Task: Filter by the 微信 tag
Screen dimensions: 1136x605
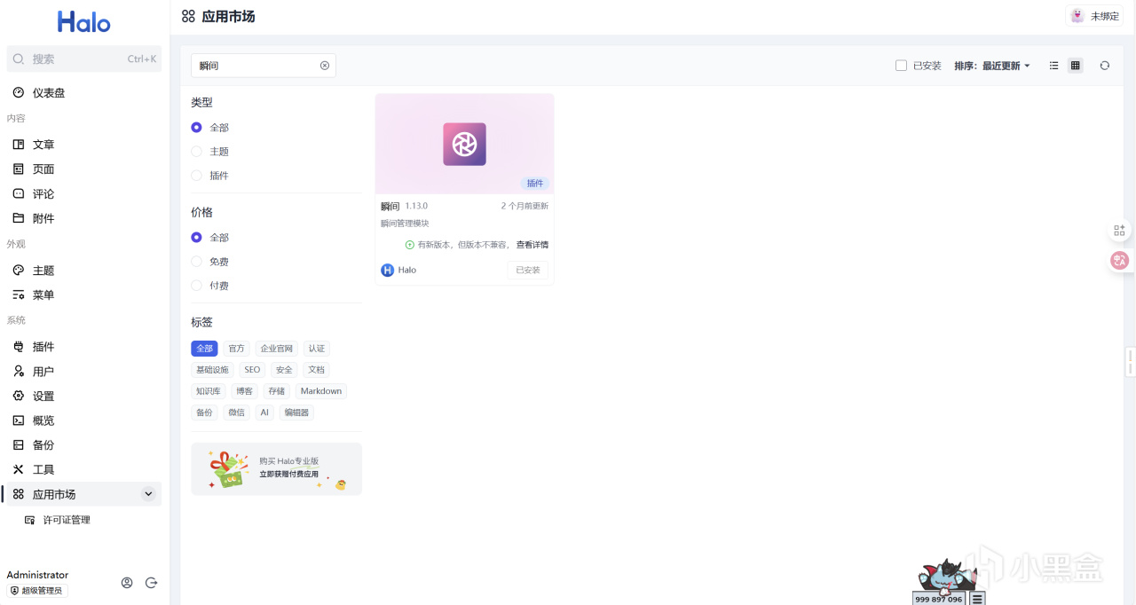Action: (x=236, y=412)
